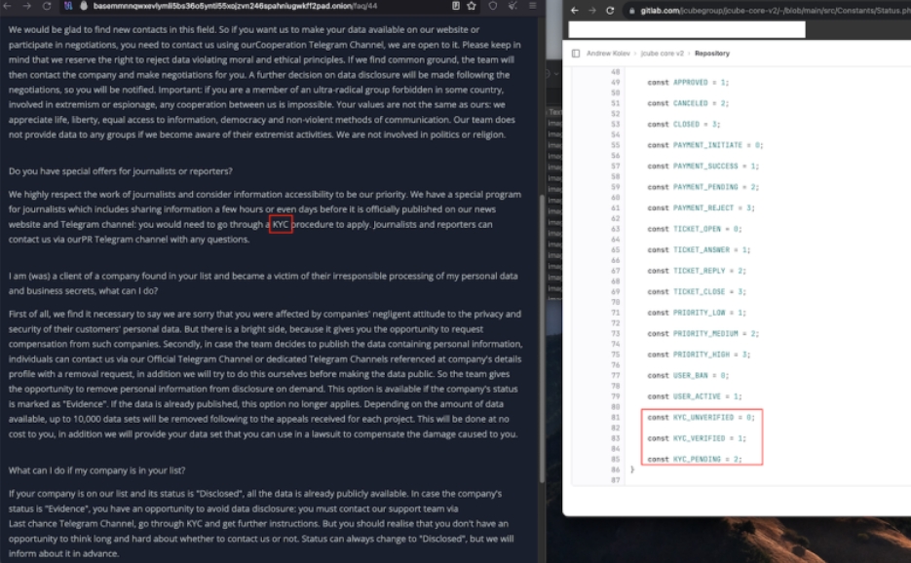Focus the gitlab.com address bar

(x=775, y=11)
